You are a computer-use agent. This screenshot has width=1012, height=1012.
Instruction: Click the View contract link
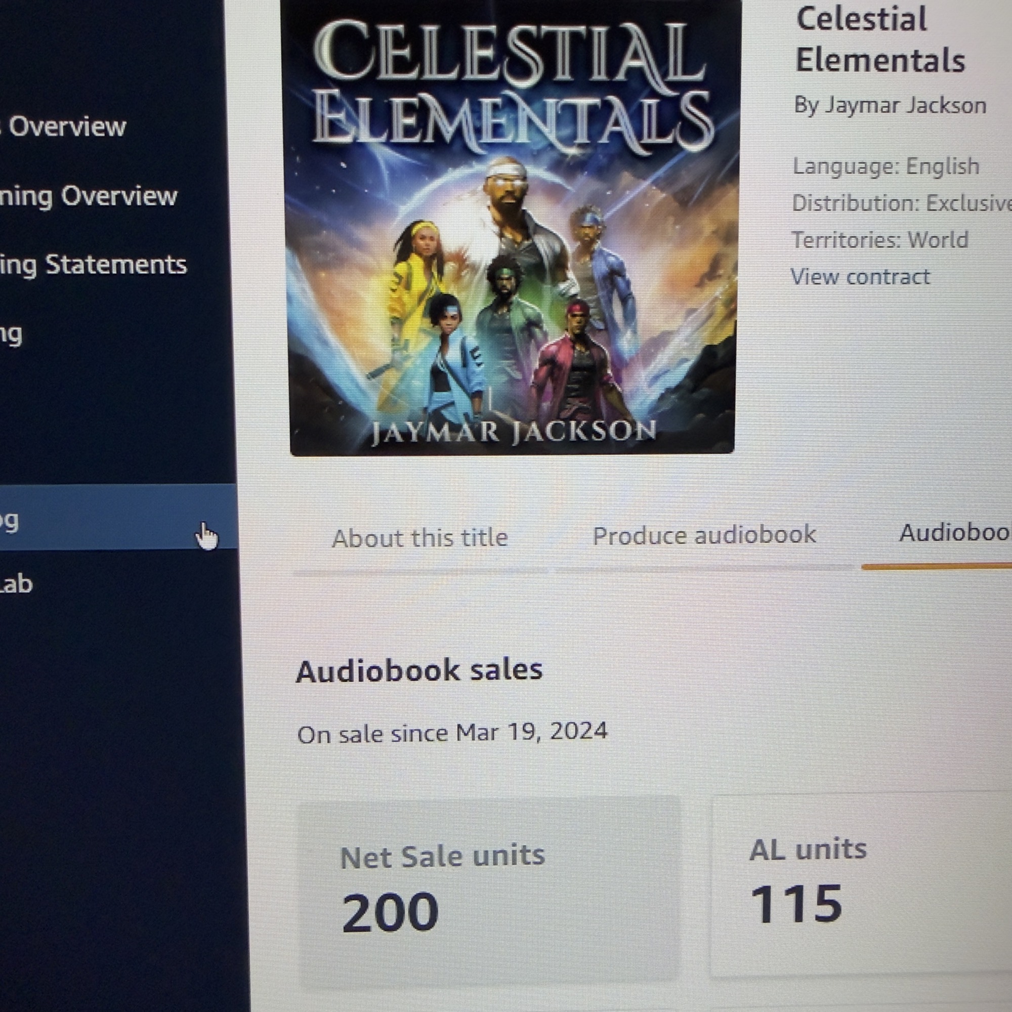860,277
